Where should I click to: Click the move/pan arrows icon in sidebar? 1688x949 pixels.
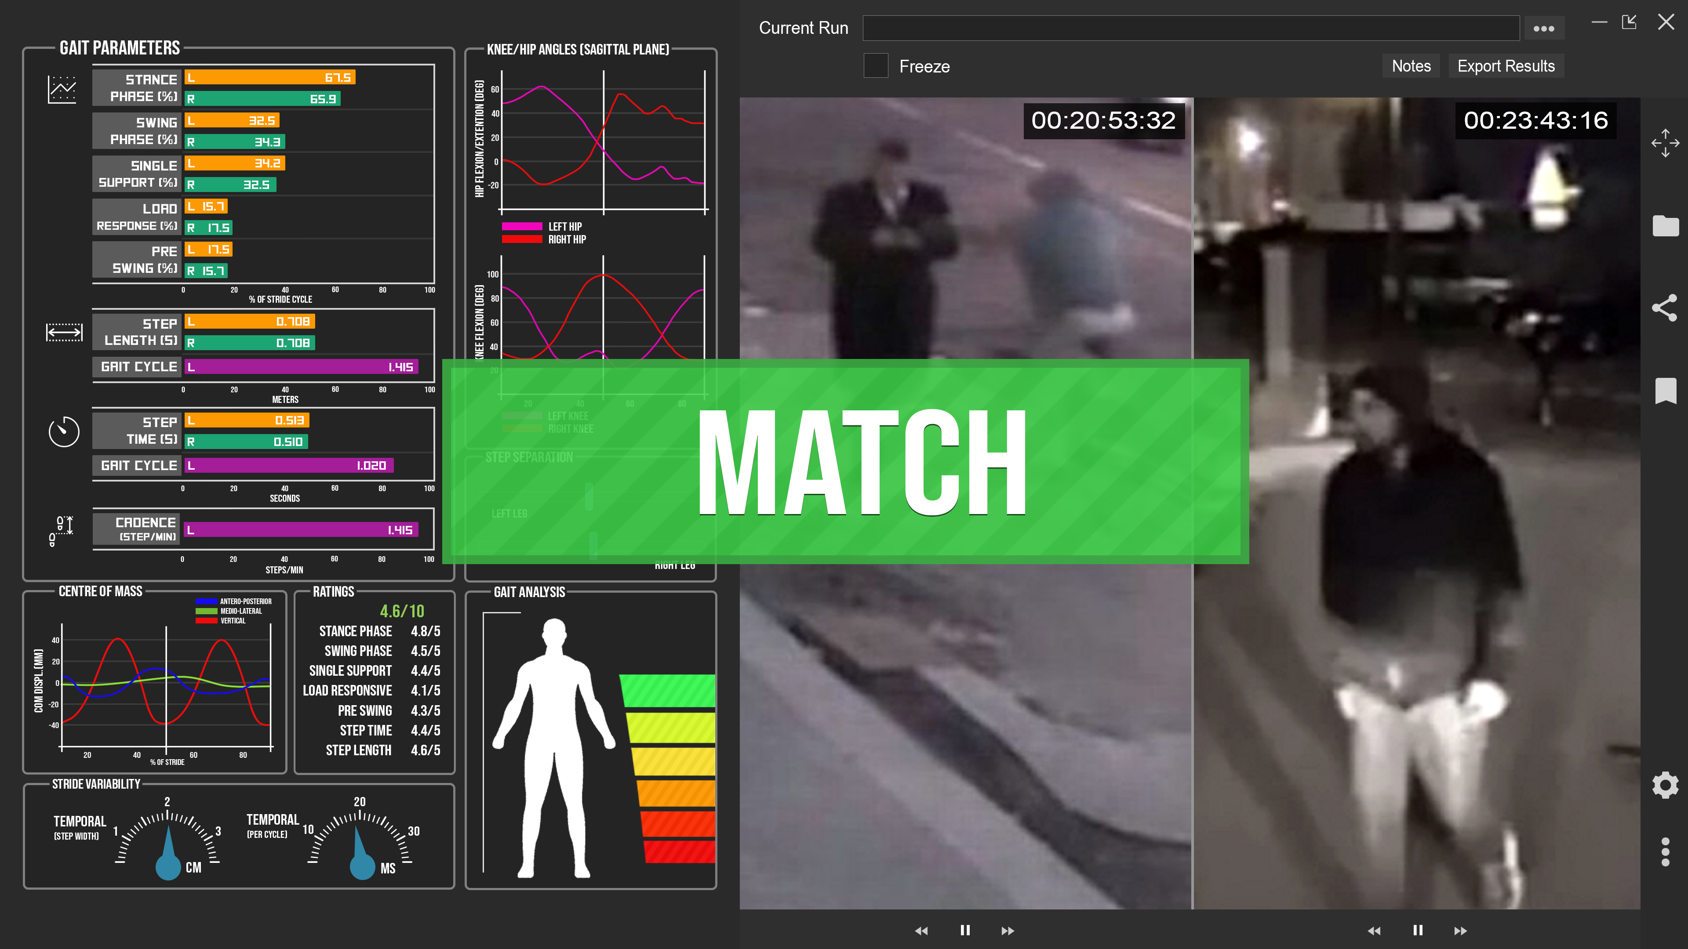[x=1665, y=143]
